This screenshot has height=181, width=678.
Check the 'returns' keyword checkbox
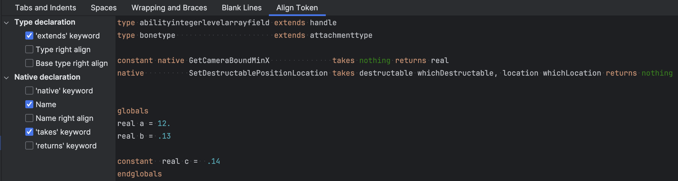point(29,145)
